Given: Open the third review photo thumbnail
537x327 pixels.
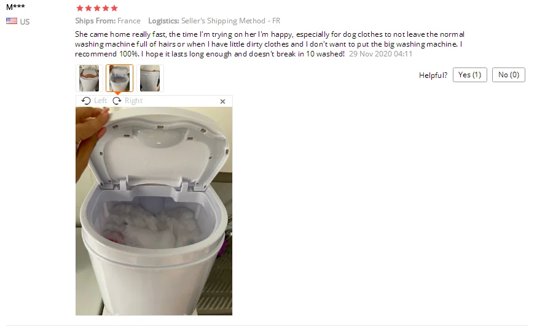Looking at the screenshot, I should click(150, 78).
